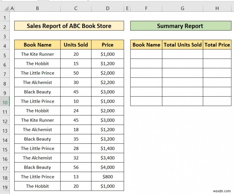The image size is (234, 194).
Task: Click the $800 price cell
Action: [x=107, y=177]
